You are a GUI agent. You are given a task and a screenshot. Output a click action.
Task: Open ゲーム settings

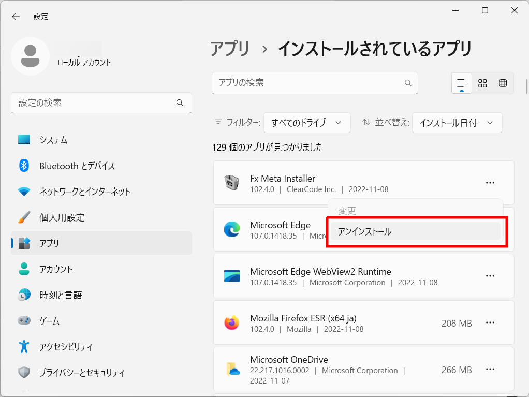(x=101, y=320)
